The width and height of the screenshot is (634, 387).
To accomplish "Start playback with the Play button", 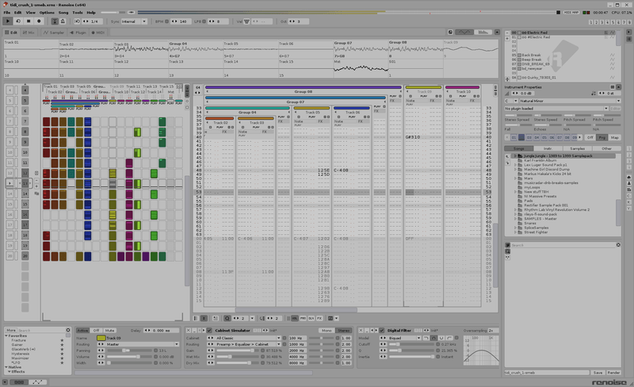I will [x=7, y=21].
